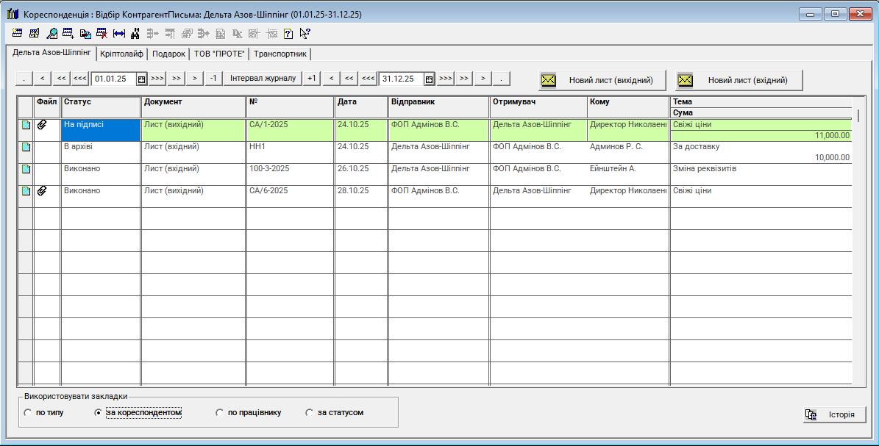Screen dimensions: 879x446
Task: Click the help question-mark page icon
Action: click(x=288, y=33)
